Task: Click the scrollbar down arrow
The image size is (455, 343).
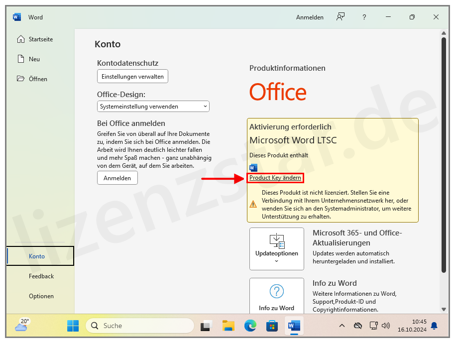Action: pyautogui.click(x=444, y=309)
